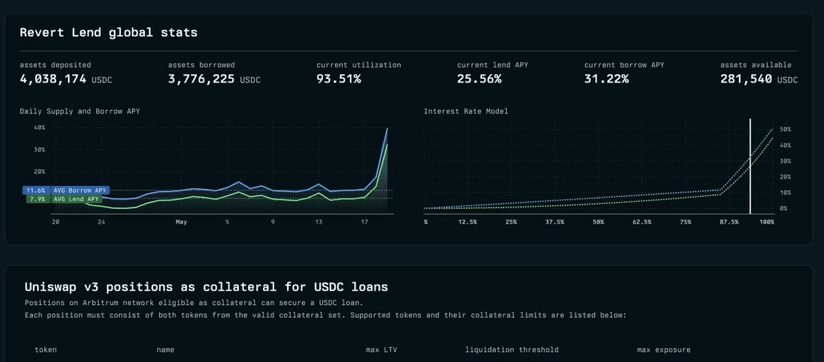This screenshot has width=824, height=362.
Task: Click the 'Interest Rate Model' chart title
Action: 466,111
